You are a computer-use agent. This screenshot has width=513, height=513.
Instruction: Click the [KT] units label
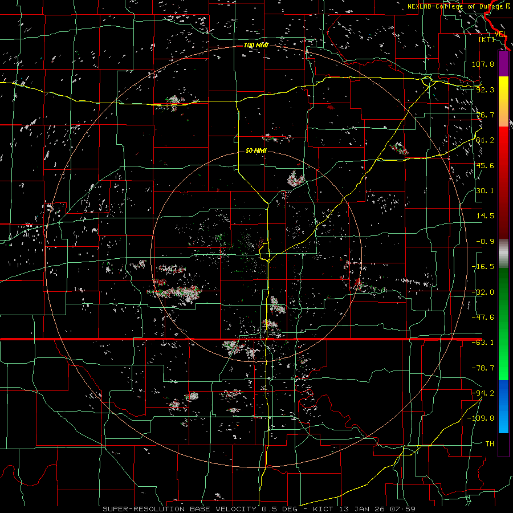pyautogui.click(x=487, y=39)
